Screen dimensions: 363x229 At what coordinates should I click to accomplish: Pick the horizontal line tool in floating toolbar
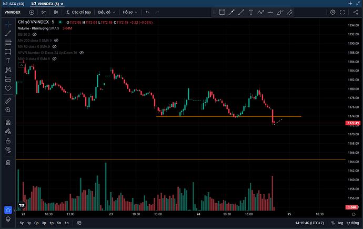(x=270, y=12)
